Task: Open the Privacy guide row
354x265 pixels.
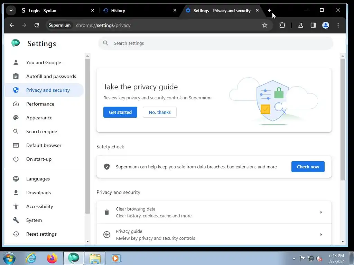Action: coord(214,234)
